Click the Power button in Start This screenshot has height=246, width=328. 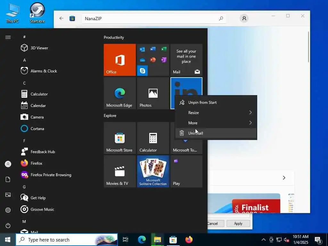pyautogui.click(x=8, y=225)
